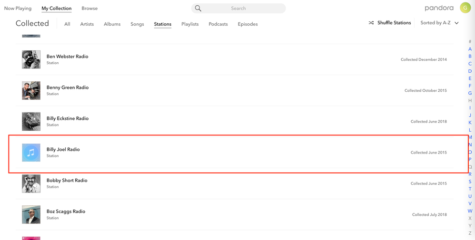Viewport: 475px width, 240px height.
Task: Open the Billy Eckstine Radio station link
Action: (x=67, y=118)
